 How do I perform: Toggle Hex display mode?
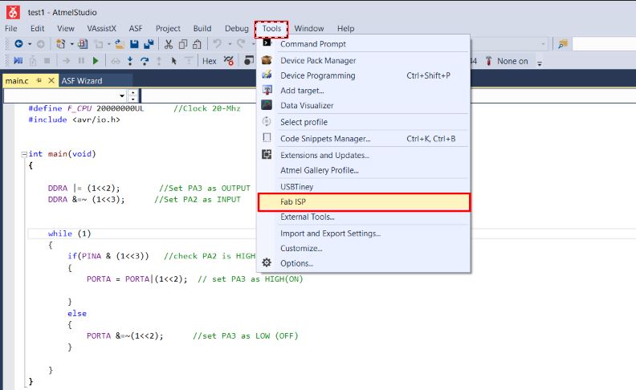click(x=210, y=61)
